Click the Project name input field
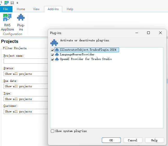The height and width of the screenshot is (146, 168). (x=26, y=61)
